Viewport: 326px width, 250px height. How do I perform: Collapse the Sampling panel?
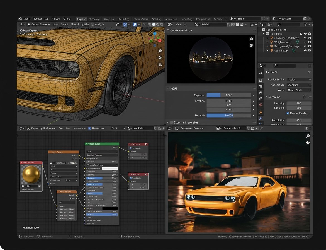pyautogui.click(x=266, y=97)
